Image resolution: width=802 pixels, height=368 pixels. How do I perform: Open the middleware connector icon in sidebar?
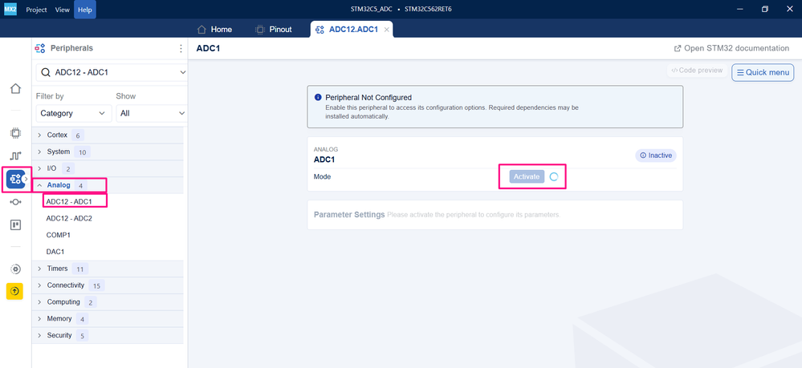click(x=15, y=202)
